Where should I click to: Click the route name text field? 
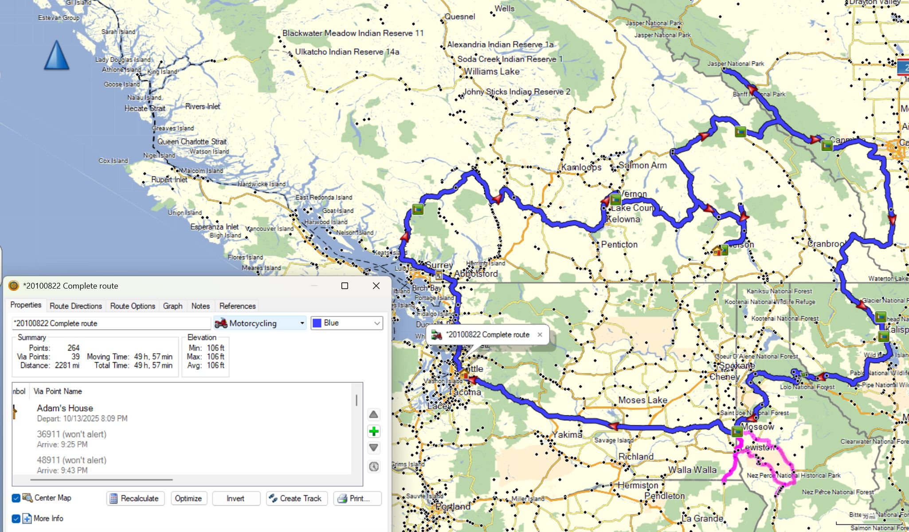point(111,323)
